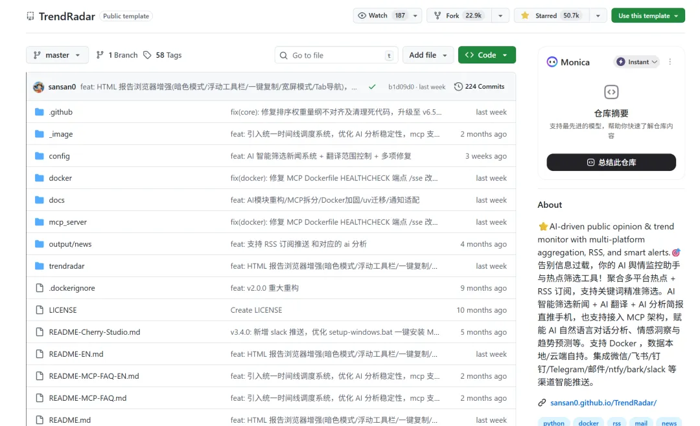The height and width of the screenshot is (426, 700).
Task: Click the LICENSE file icon
Action: pyautogui.click(x=40, y=310)
